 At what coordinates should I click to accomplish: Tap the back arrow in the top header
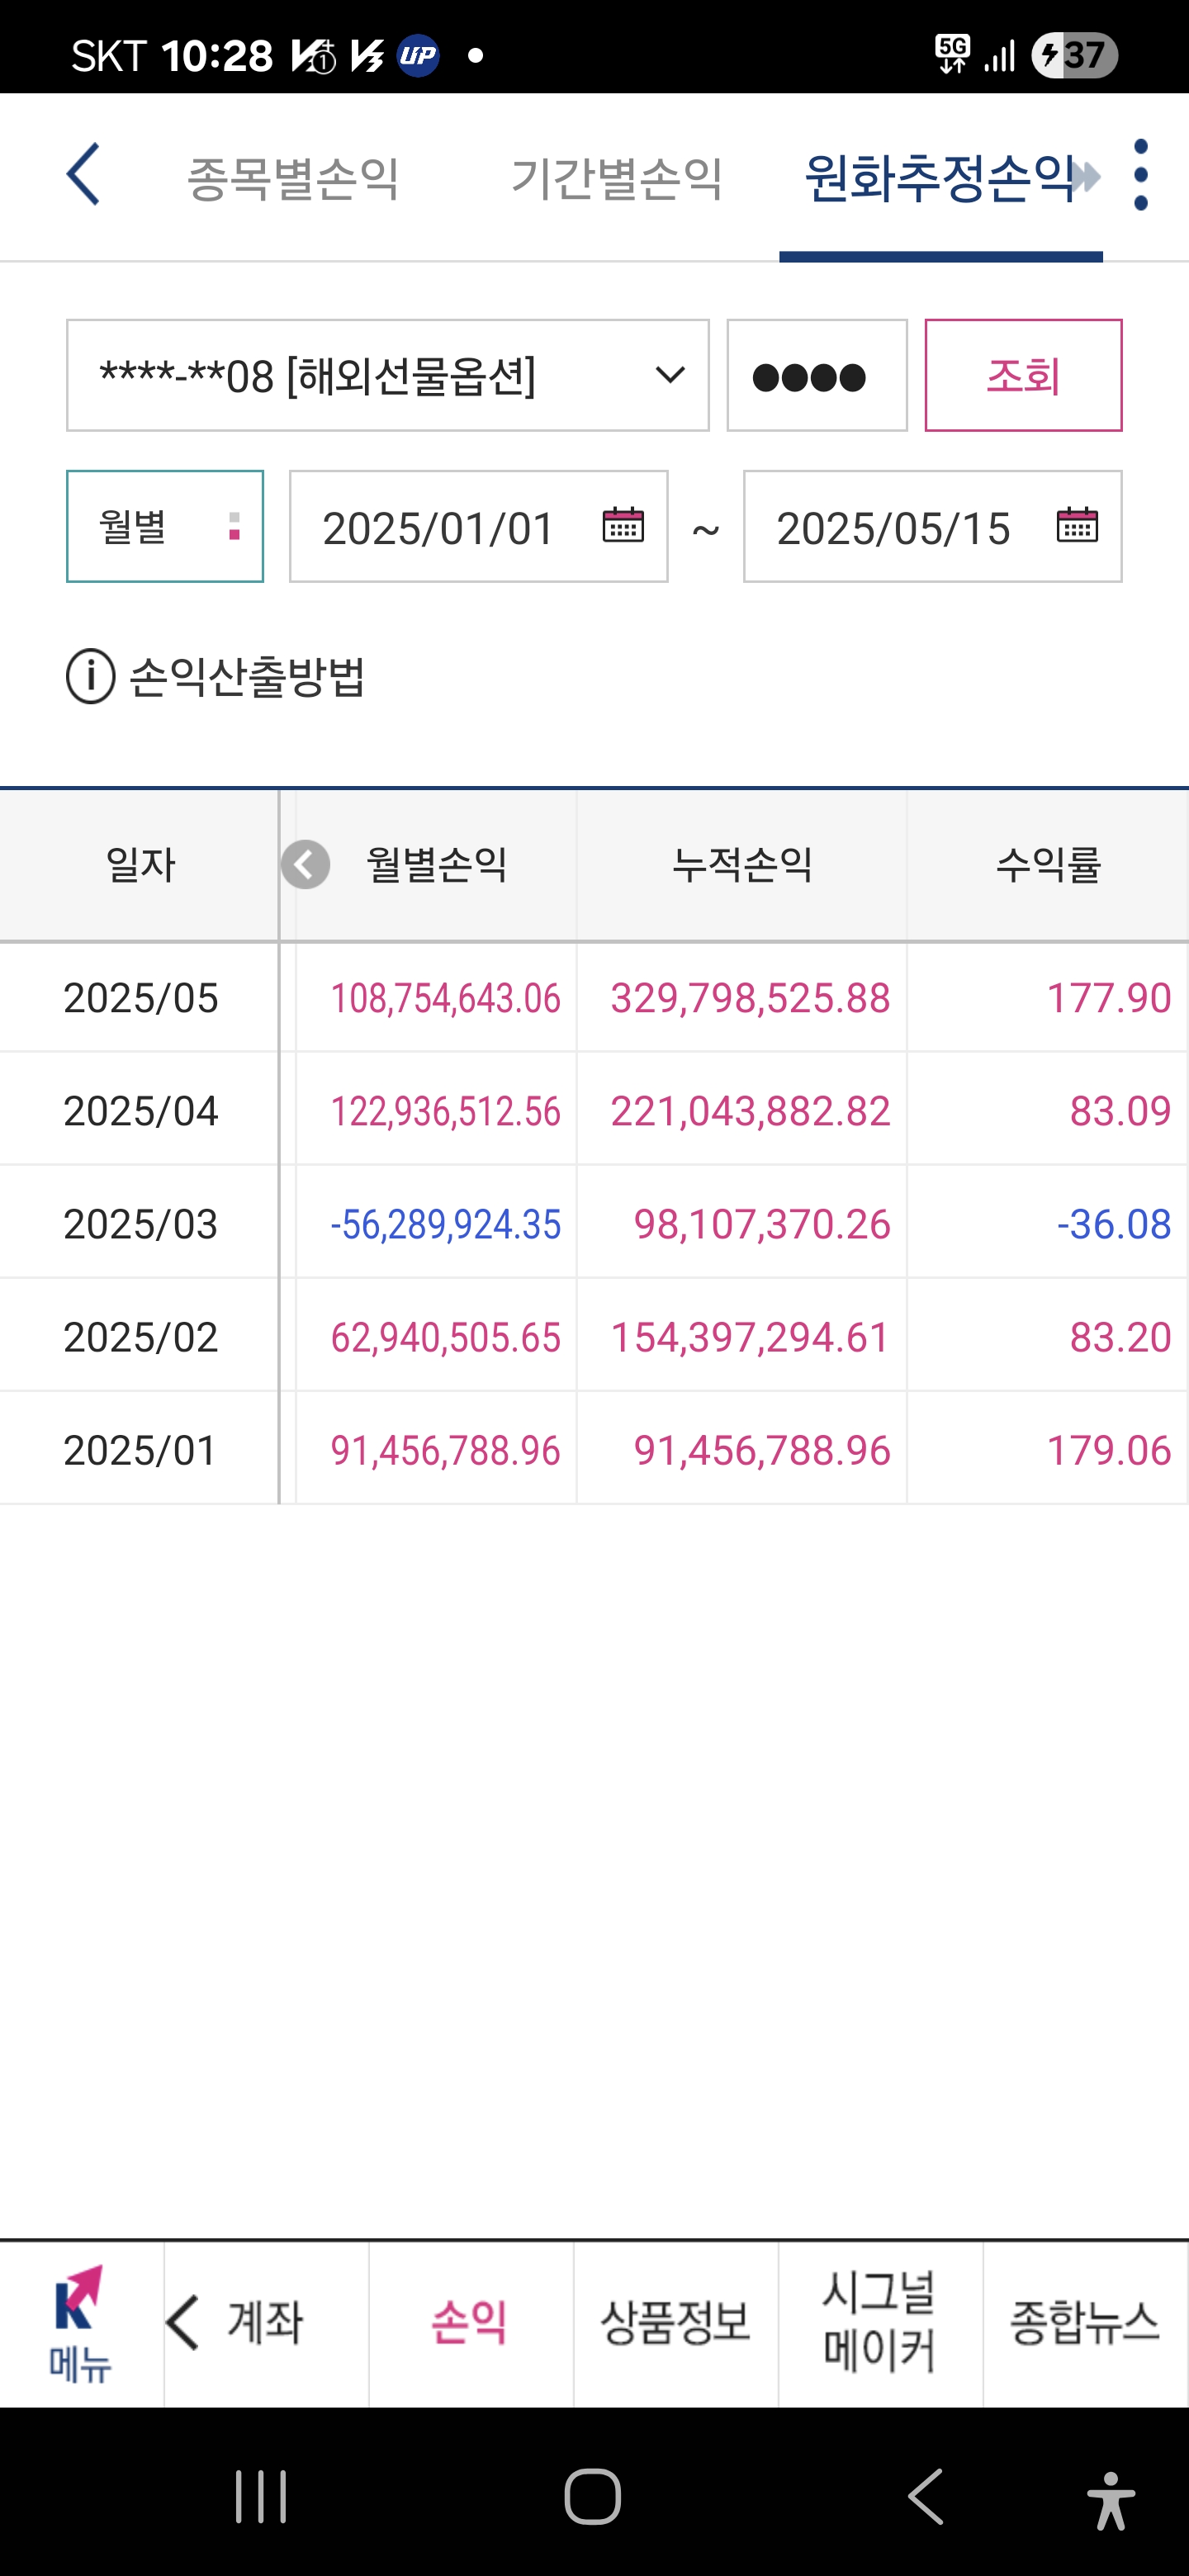pos(83,174)
